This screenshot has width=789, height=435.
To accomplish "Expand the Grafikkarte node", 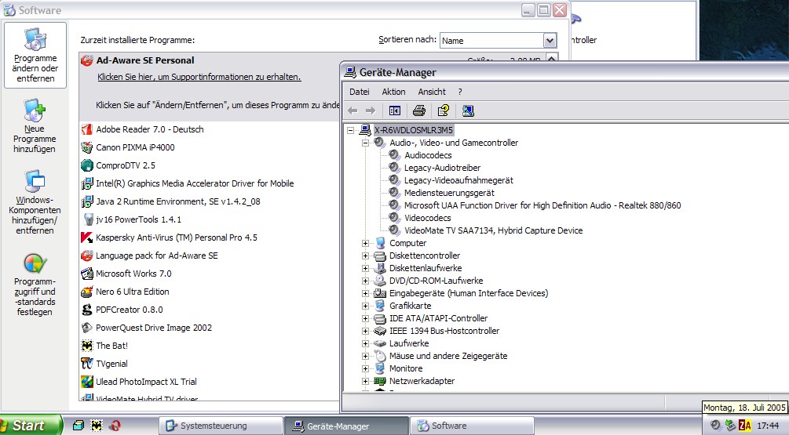I will pos(365,306).
